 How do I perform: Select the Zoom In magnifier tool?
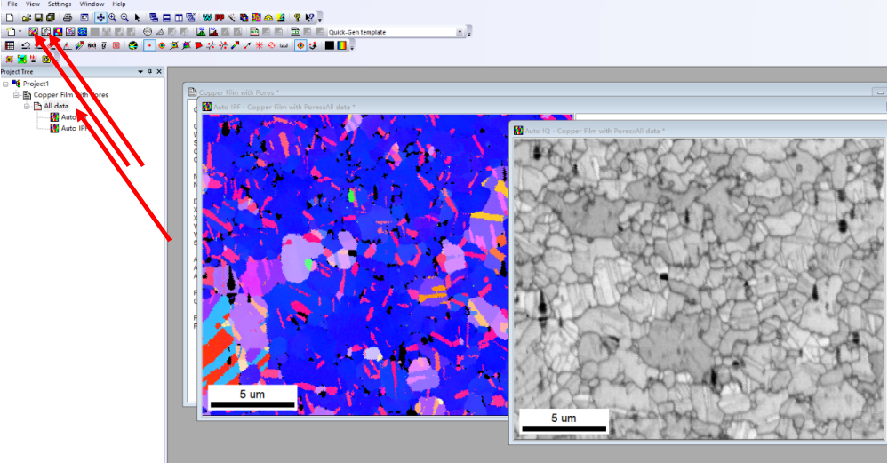tap(113, 18)
